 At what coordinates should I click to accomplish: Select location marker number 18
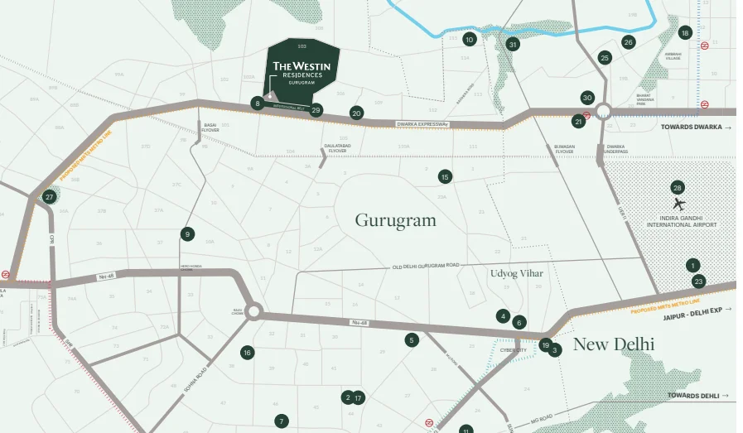coord(684,33)
